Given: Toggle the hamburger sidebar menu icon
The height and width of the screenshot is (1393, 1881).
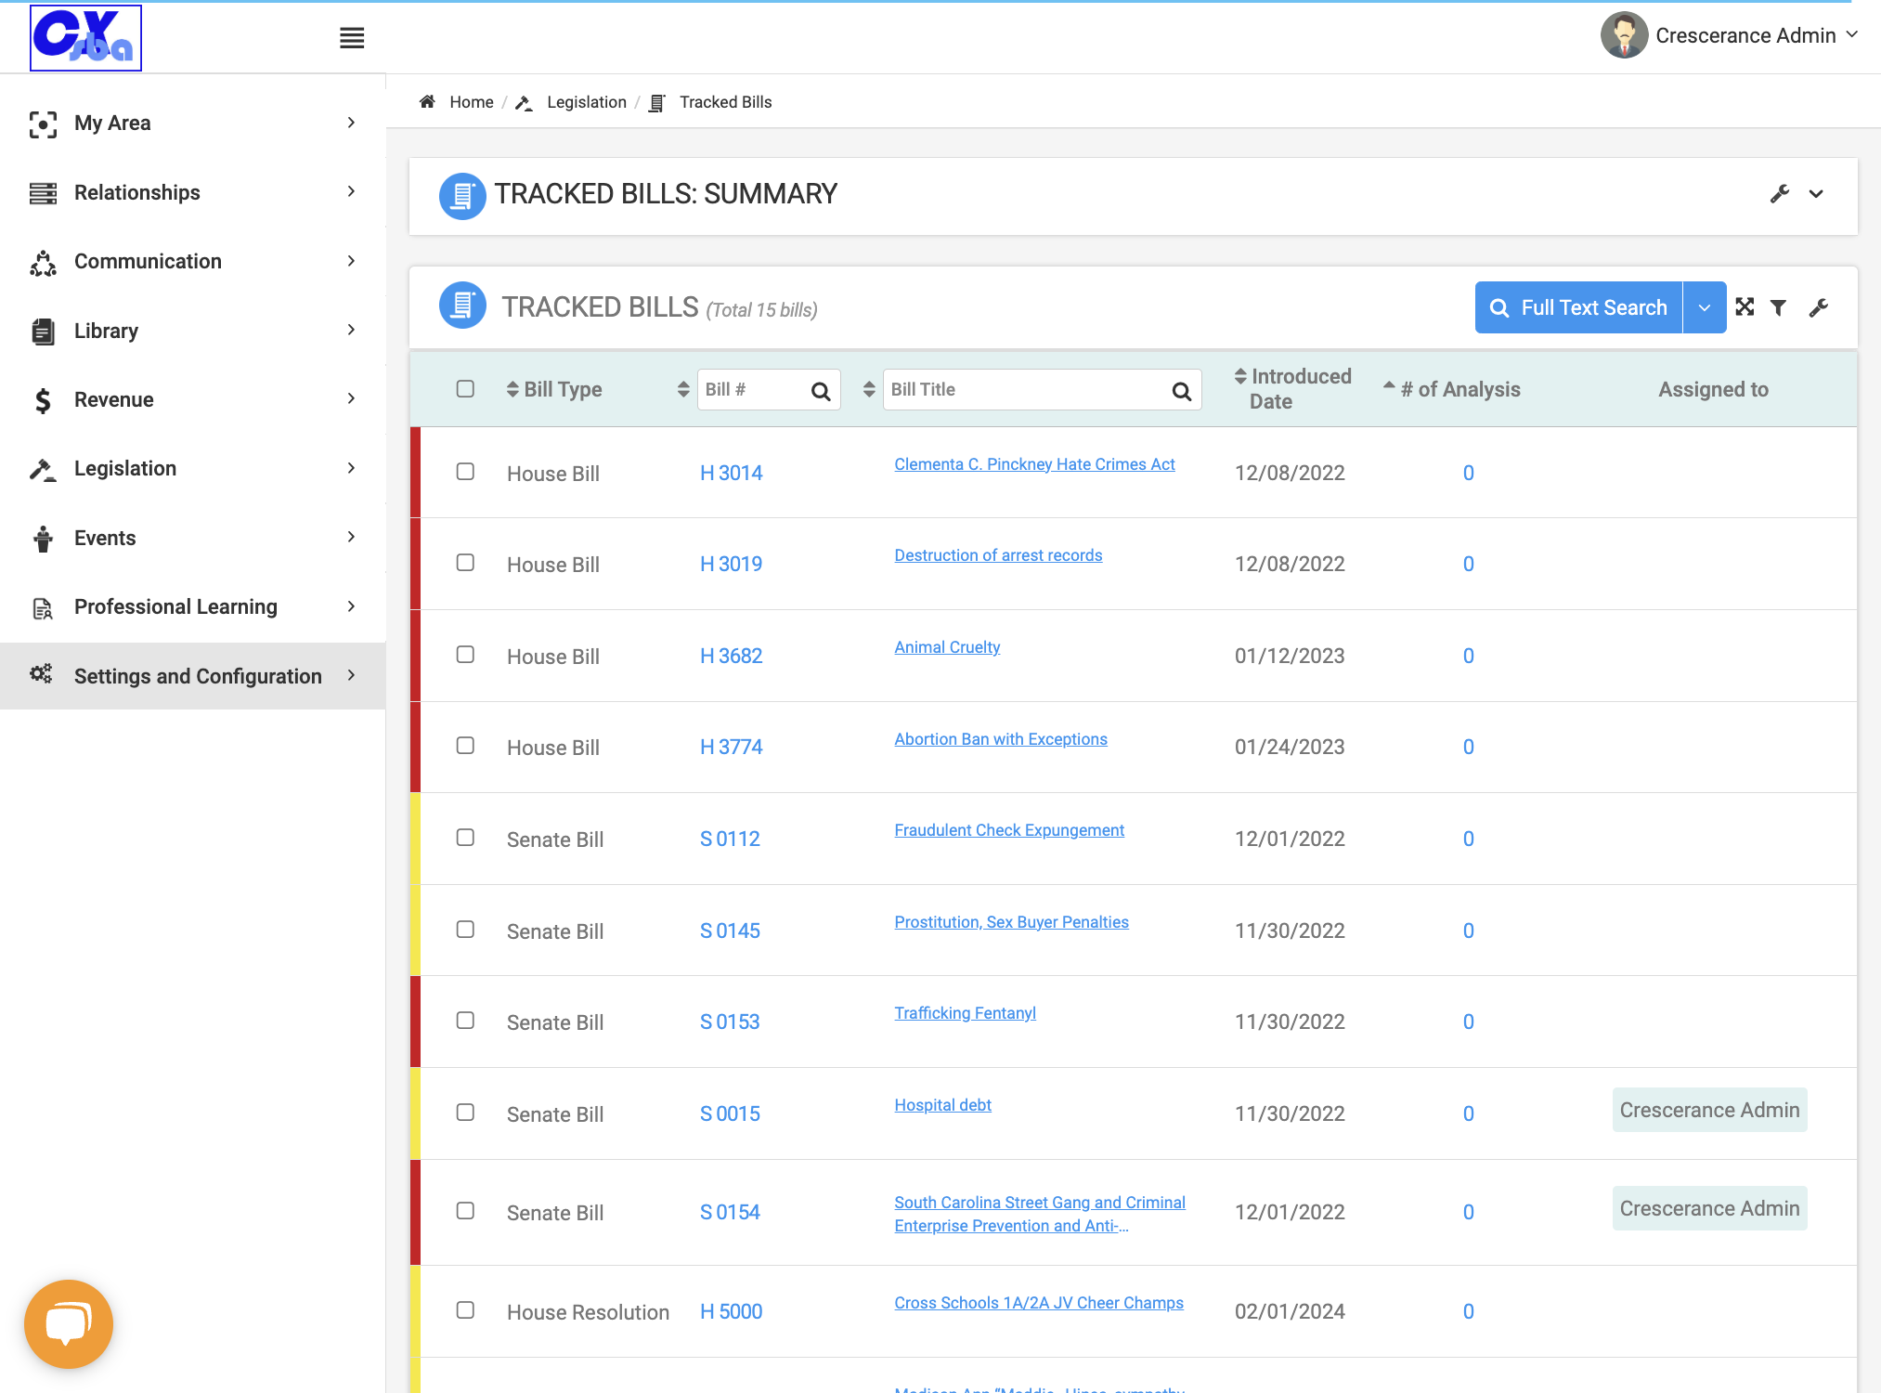Looking at the screenshot, I should pos(352,38).
